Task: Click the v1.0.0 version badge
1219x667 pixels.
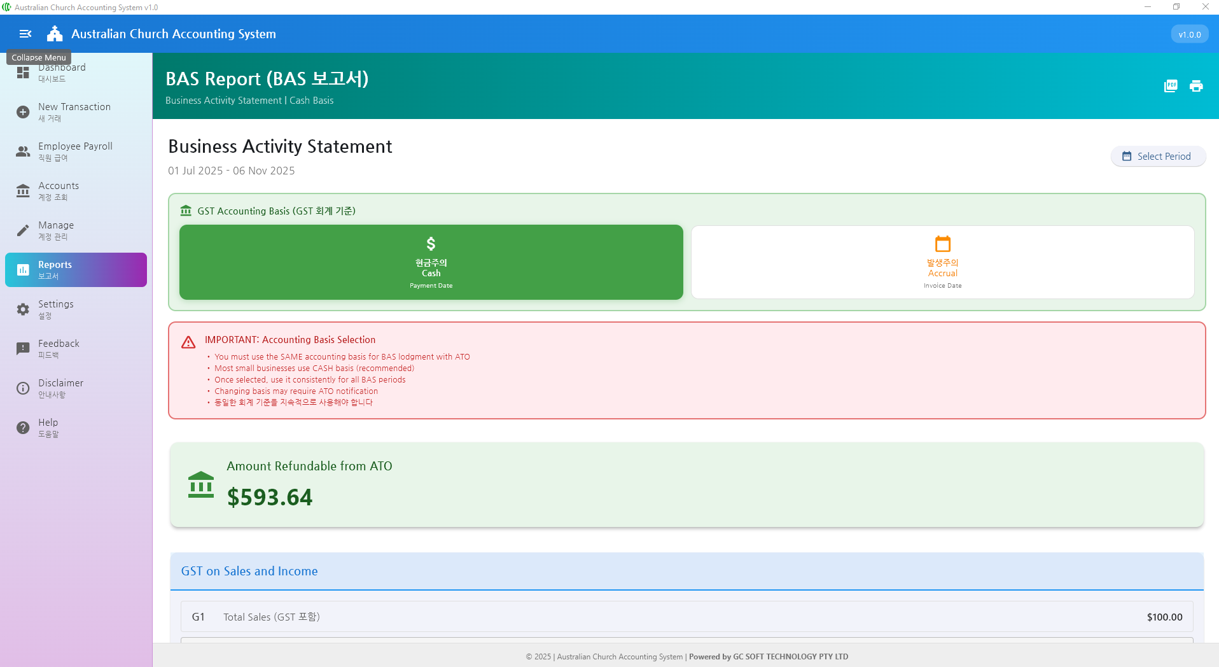Action: click(1189, 34)
